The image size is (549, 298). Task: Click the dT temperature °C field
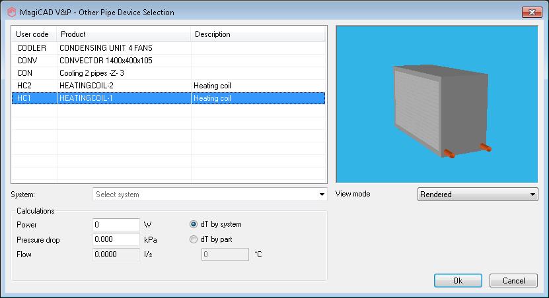(x=225, y=254)
